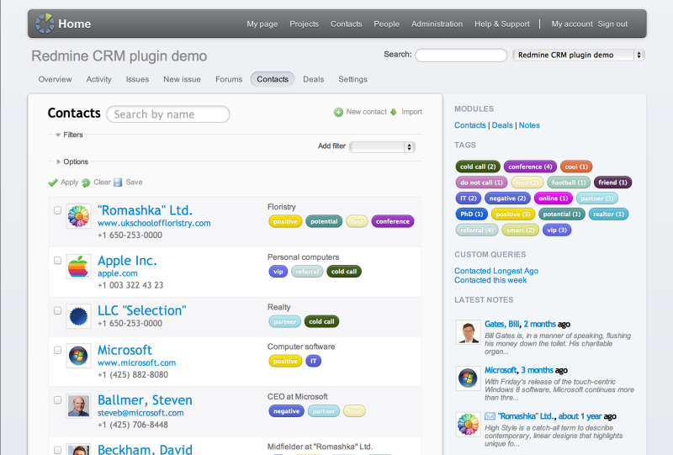Open the Romashka flower avatar in contact list

(x=78, y=216)
